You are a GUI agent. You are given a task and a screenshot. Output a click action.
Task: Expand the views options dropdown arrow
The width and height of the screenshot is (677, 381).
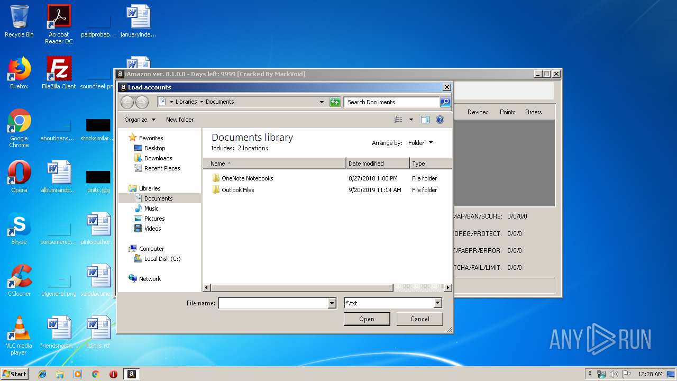pyautogui.click(x=411, y=120)
